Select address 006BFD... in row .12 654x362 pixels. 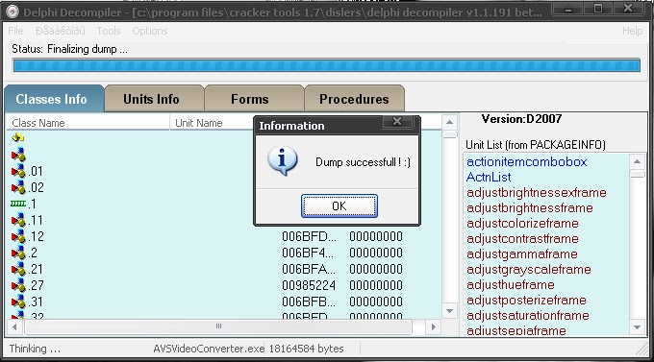[x=309, y=236]
